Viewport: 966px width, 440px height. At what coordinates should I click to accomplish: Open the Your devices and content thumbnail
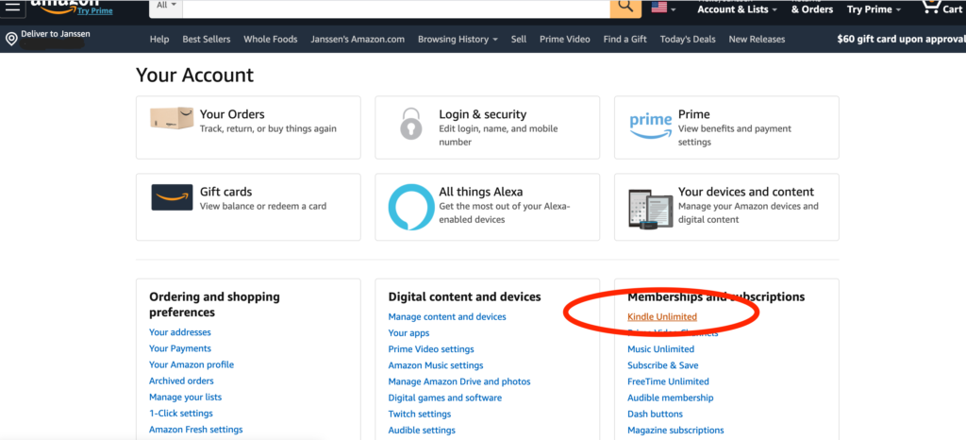click(x=650, y=209)
